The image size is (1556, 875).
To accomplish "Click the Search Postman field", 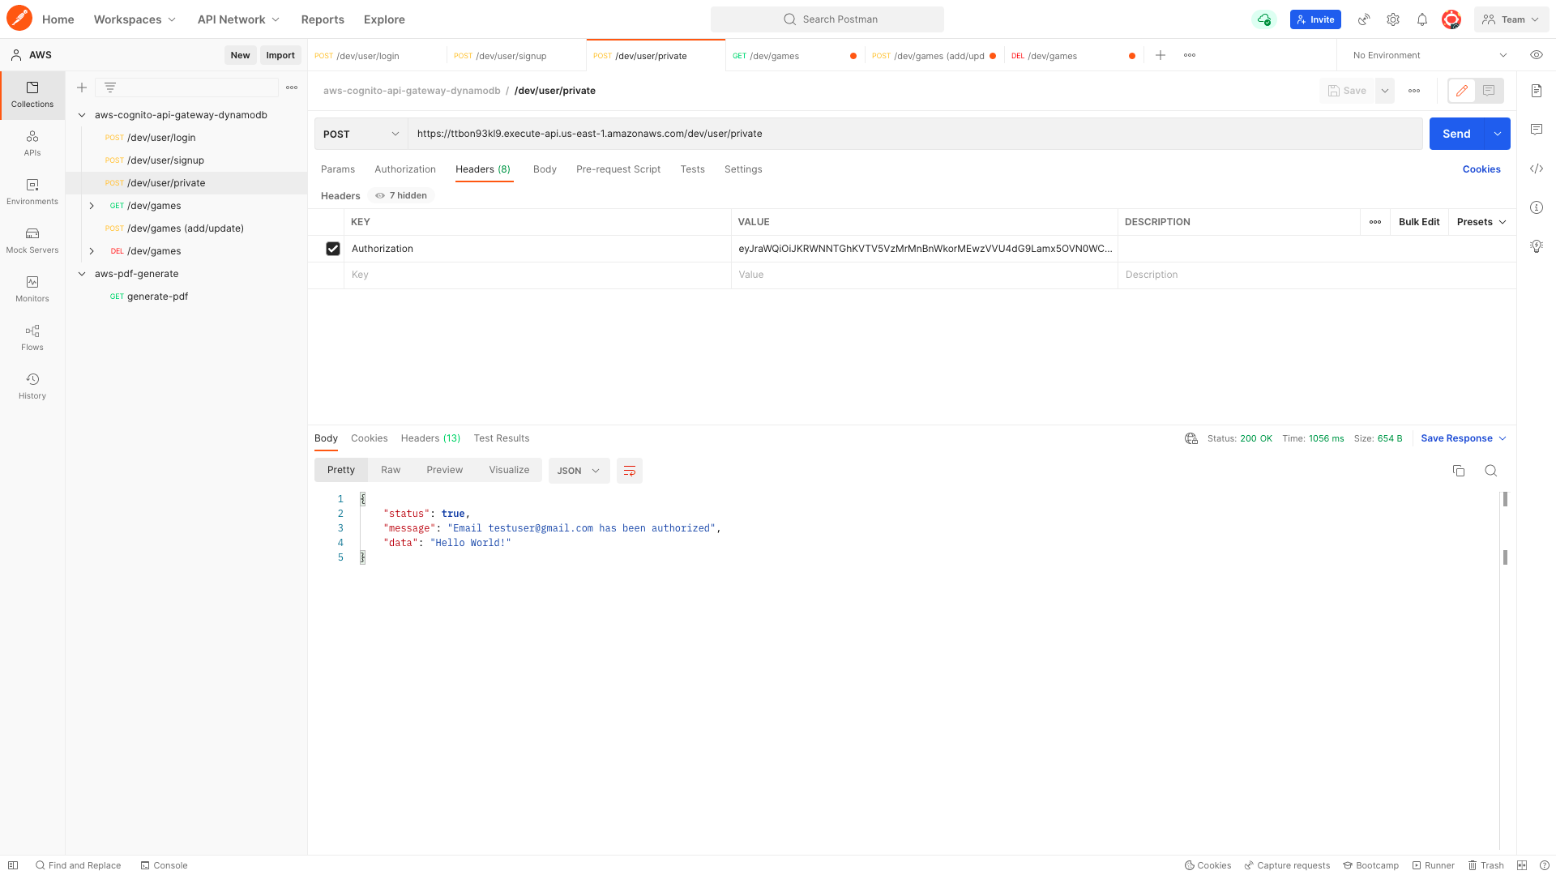I will (827, 19).
